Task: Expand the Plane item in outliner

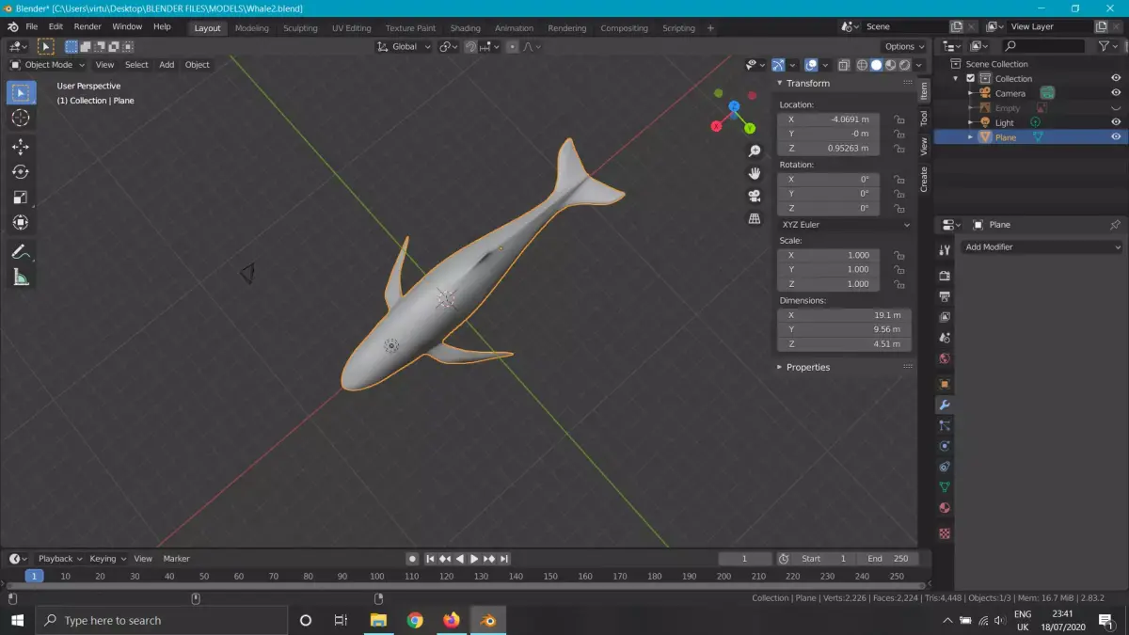Action: coord(970,137)
